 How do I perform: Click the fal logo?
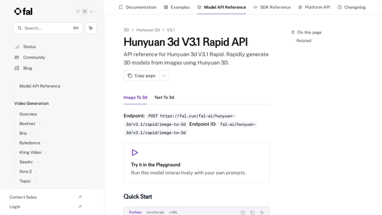pos(23,11)
